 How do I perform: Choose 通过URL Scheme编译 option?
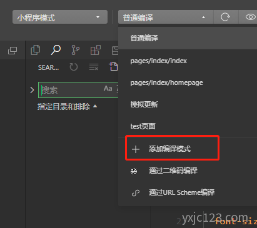[x=188, y=192]
